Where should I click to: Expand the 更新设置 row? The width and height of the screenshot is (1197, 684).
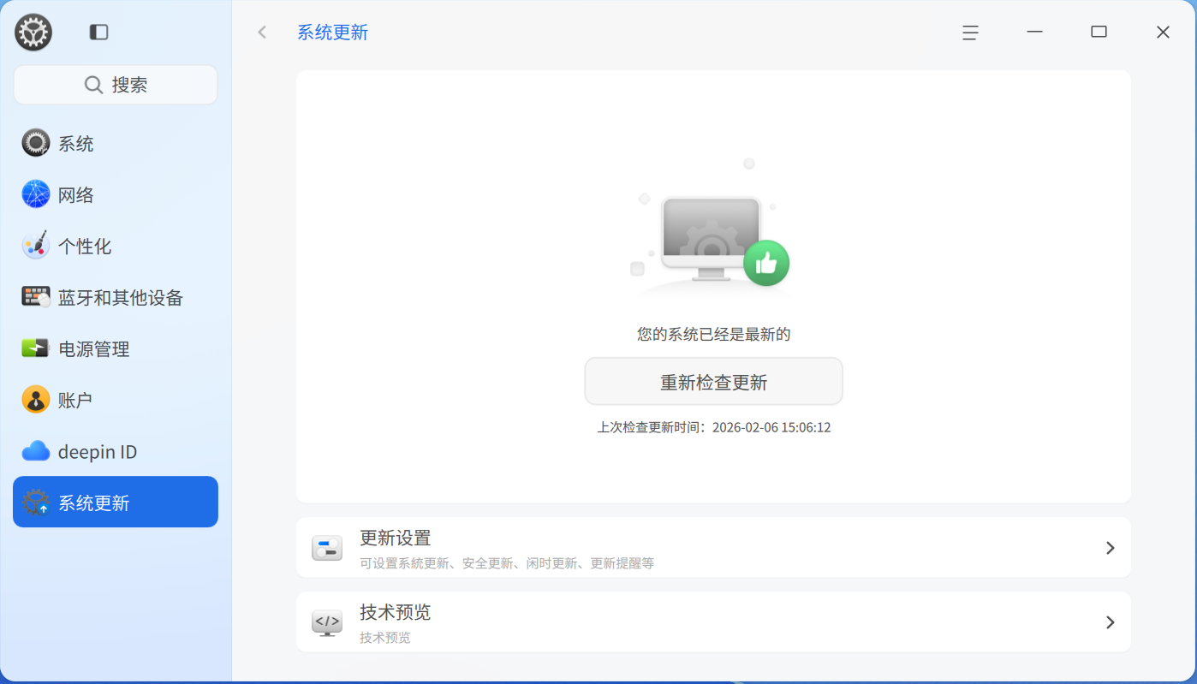pos(1111,547)
